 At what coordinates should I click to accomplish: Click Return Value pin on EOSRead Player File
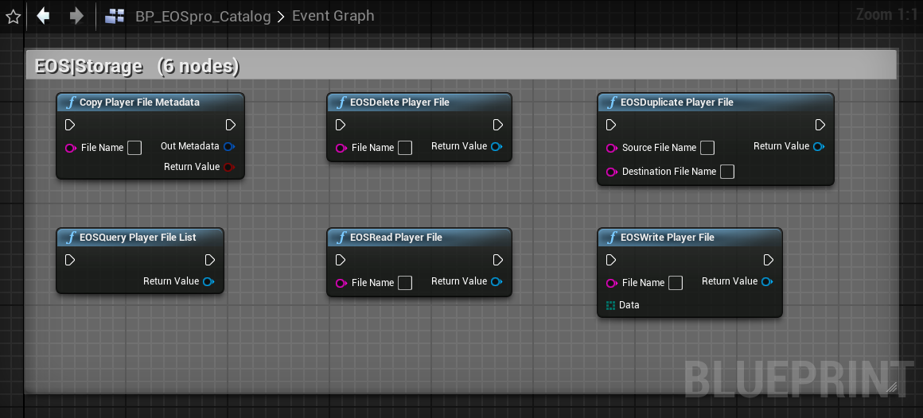[497, 281]
